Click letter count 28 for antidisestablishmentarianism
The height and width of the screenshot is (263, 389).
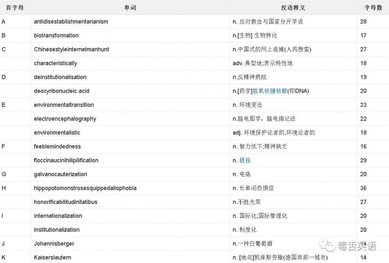tap(363, 21)
